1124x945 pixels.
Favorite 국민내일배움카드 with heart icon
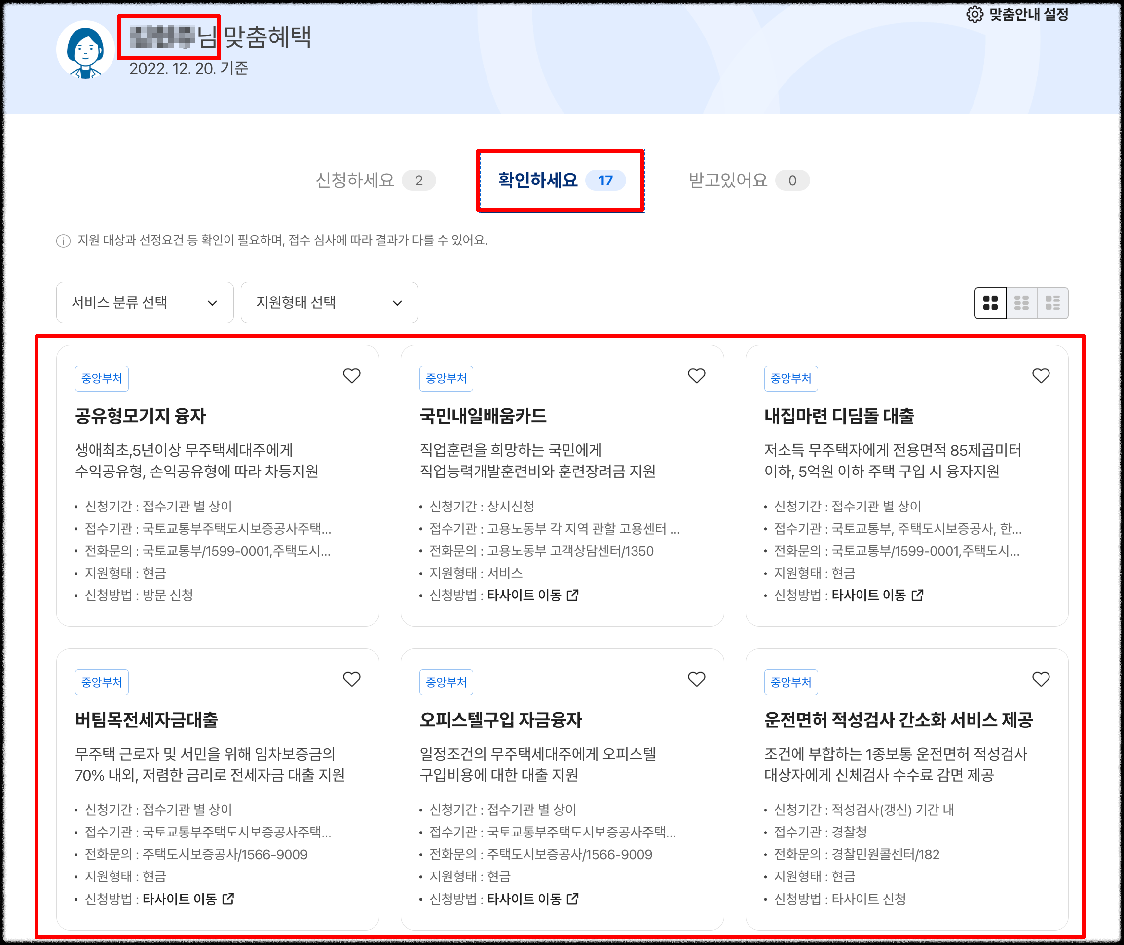[696, 375]
